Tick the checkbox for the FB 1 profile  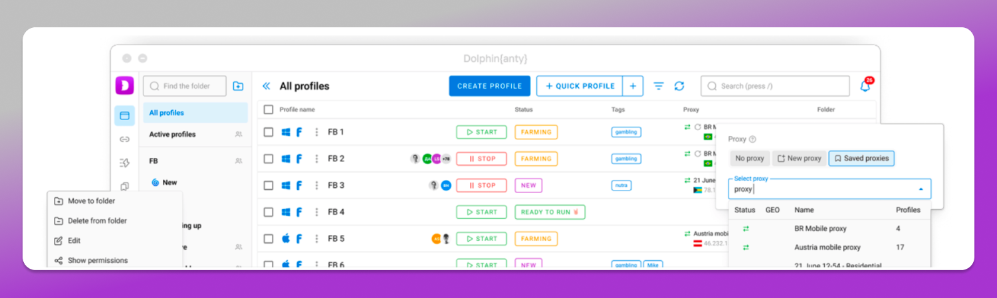269,132
